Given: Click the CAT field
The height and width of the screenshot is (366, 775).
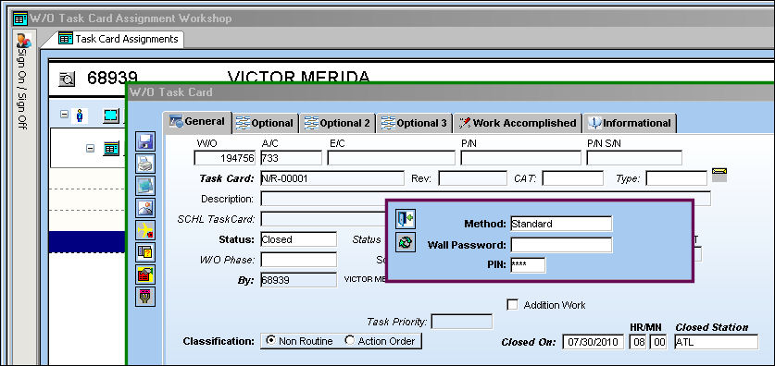Looking at the screenshot, I should [x=572, y=178].
